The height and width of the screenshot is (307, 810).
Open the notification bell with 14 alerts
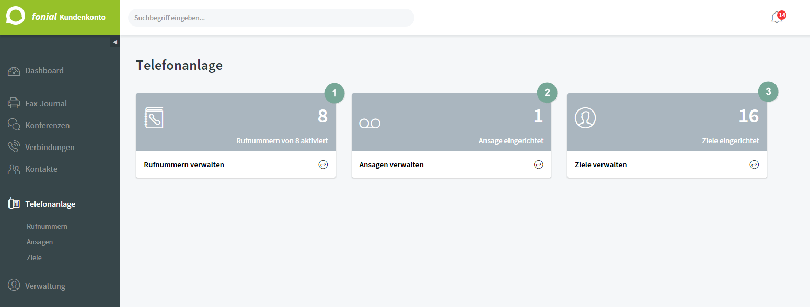[x=777, y=17]
